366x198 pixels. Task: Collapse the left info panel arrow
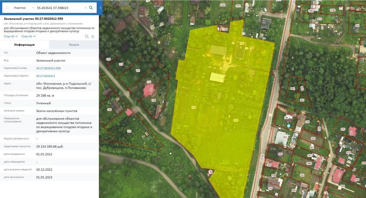(101, 8)
